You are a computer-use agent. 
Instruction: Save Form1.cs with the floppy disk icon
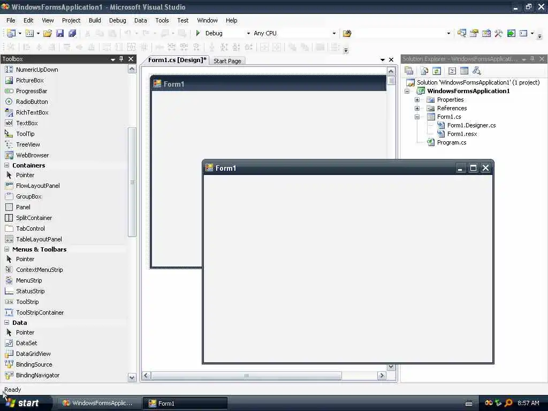(x=60, y=33)
